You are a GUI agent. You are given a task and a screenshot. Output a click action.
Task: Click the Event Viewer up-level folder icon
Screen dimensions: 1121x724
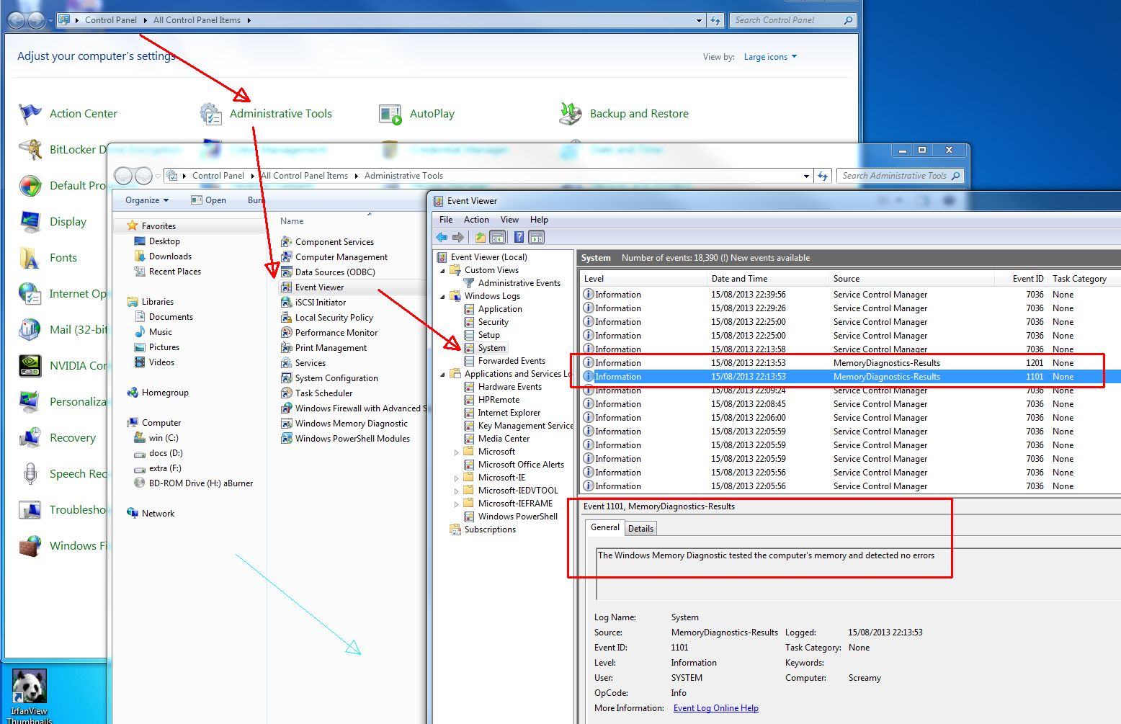(480, 237)
